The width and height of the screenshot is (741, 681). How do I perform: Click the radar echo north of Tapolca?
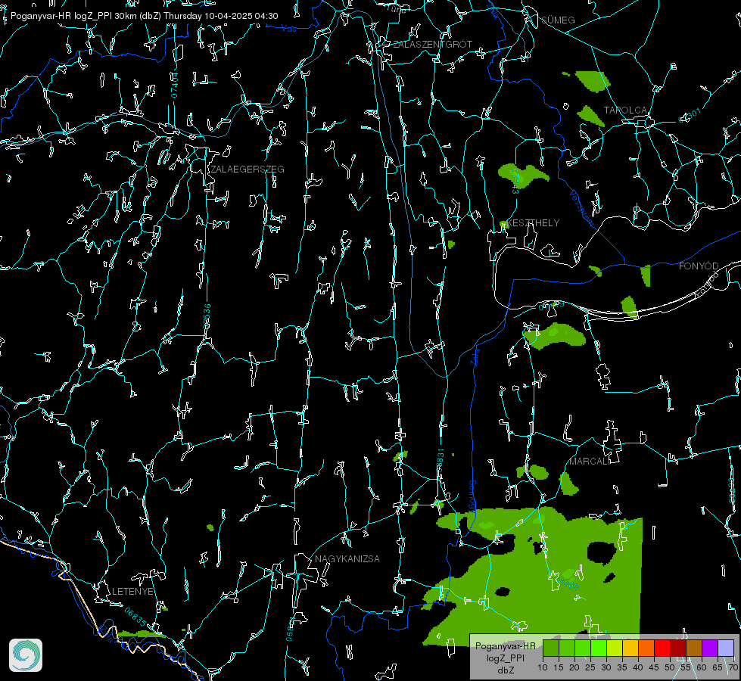click(592, 81)
